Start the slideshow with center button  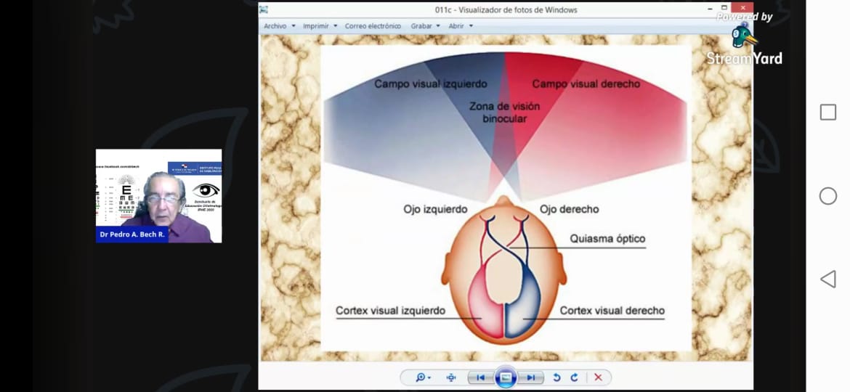(505, 377)
